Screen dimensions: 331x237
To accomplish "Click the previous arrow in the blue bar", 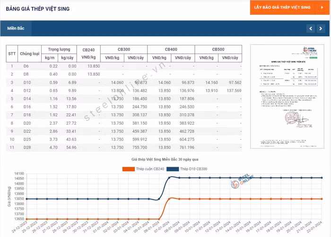I will (311, 28).
